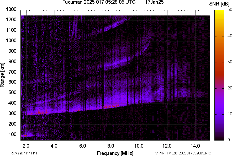
Task: Click the colorbar 50 dB tick label
Action: click(x=230, y=10)
